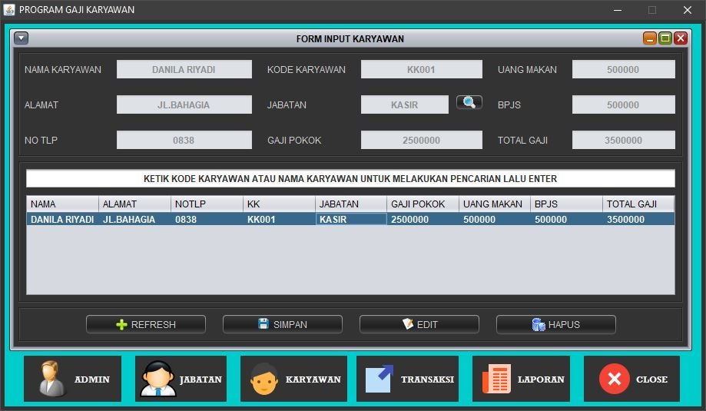Screen dimensions: 706x411
Task: Open the Jabatan form
Action: (181, 379)
